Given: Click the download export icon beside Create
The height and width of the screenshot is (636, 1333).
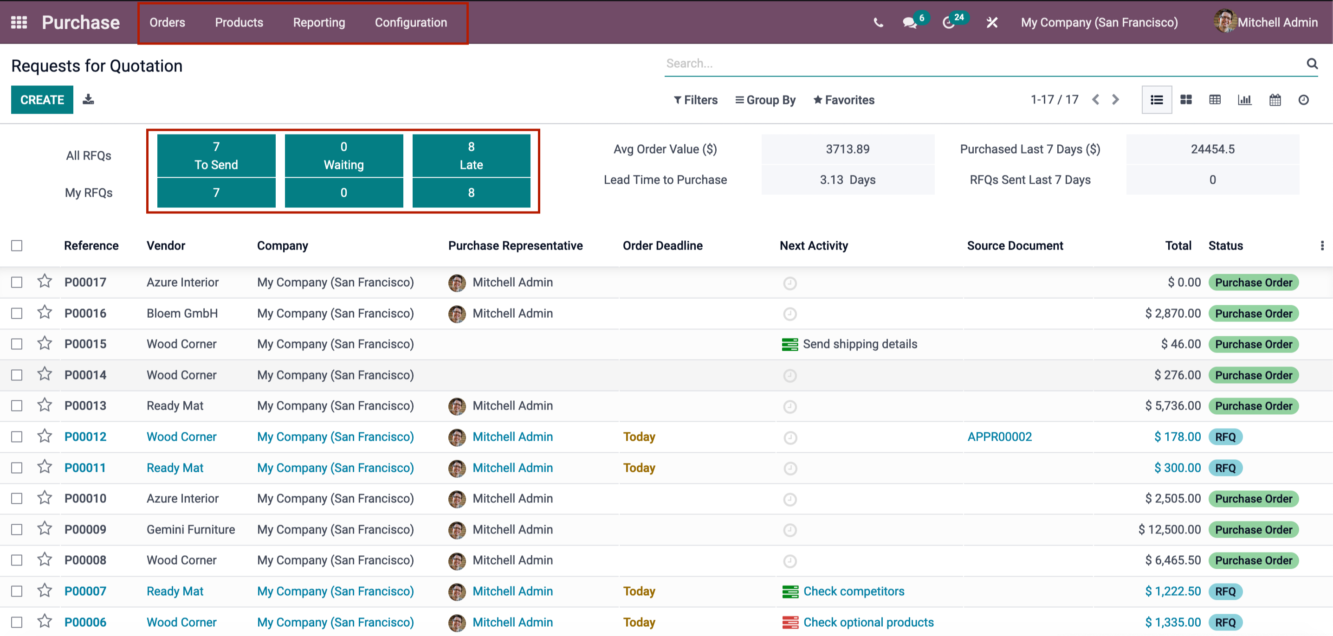Looking at the screenshot, I should pyautogui.click(x=89, y=99).
